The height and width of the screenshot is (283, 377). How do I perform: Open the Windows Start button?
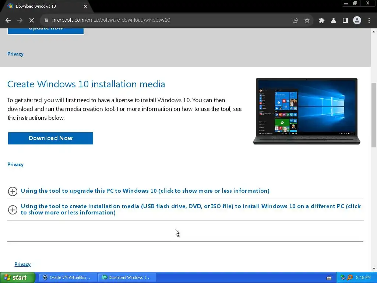17,277
